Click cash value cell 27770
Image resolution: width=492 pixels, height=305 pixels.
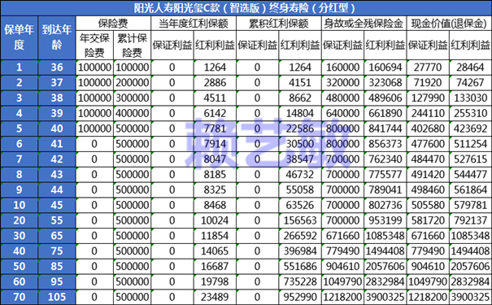(x=428, y=68)
